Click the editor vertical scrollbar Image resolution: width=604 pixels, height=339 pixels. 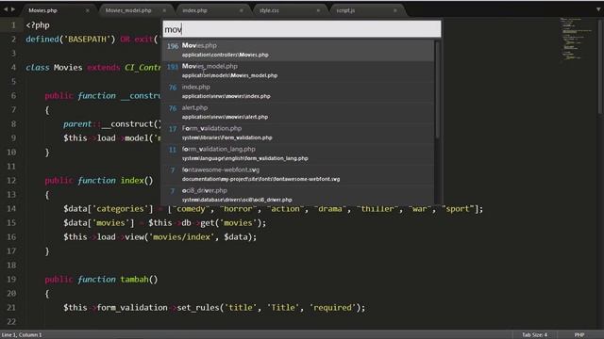(x=600, y=66)
